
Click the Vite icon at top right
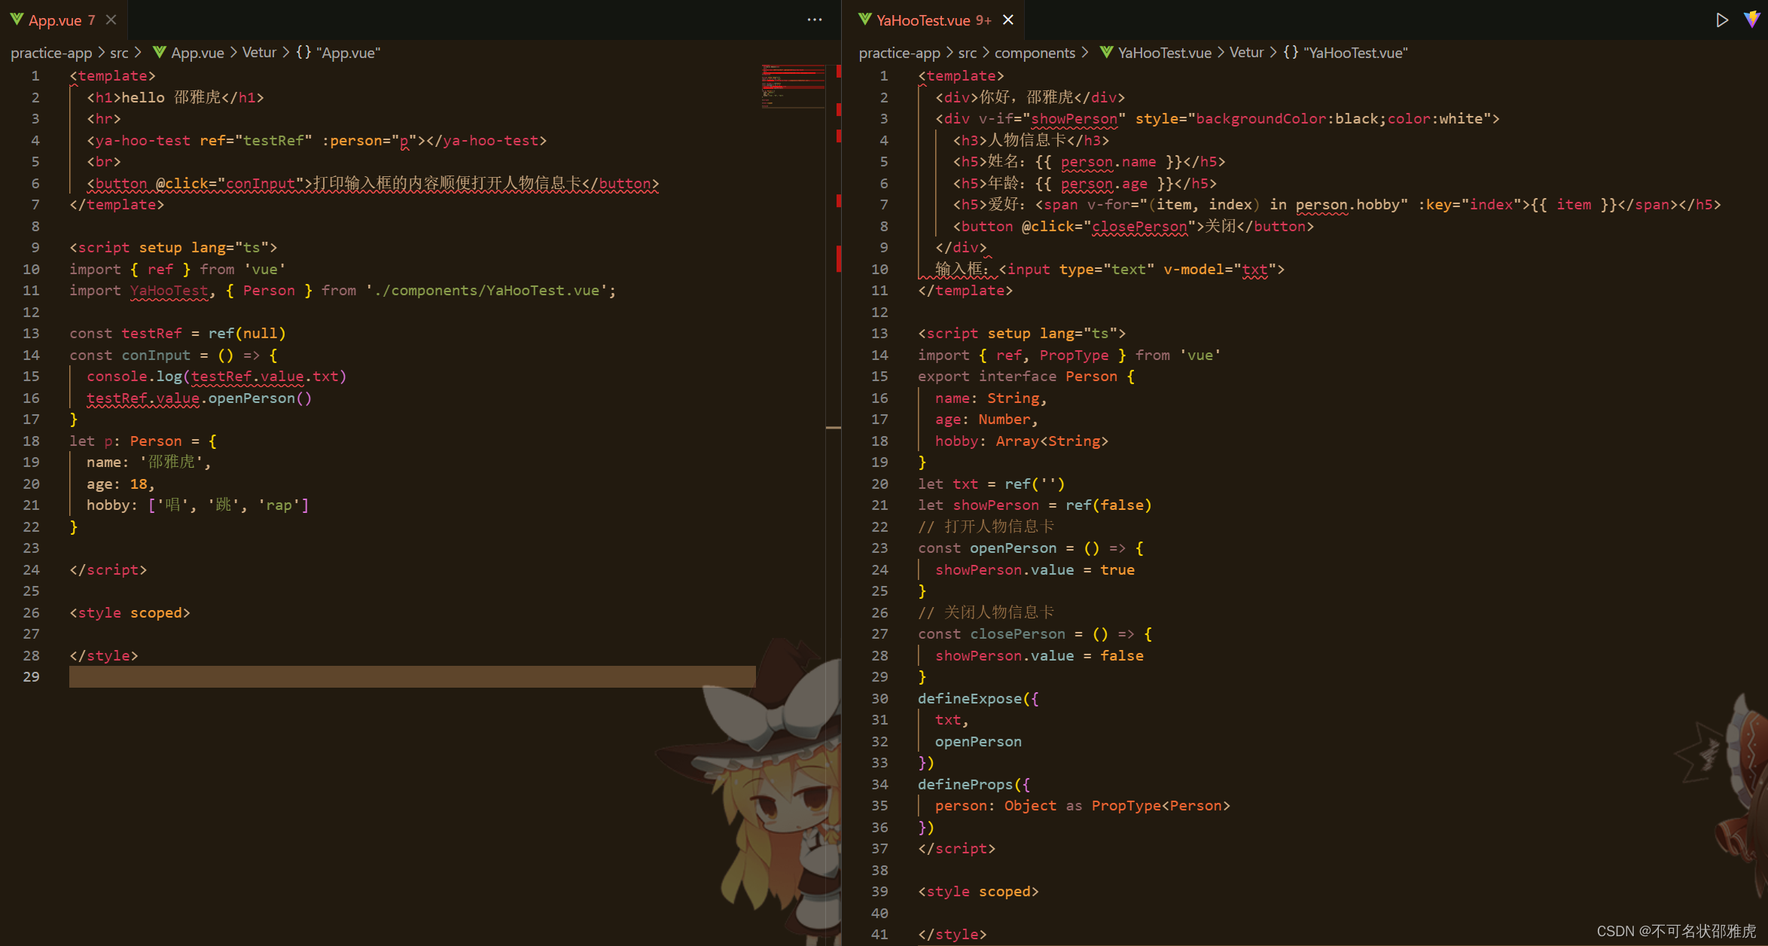point(1751,20)
